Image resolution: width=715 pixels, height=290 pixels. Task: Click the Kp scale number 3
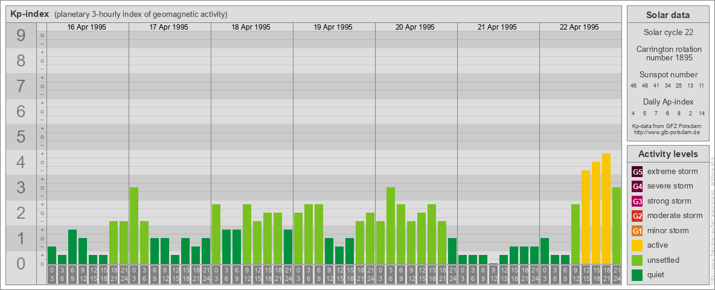(x=21, y=187)
